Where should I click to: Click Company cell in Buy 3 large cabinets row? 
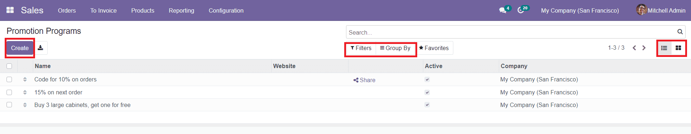tap(539, 105)
